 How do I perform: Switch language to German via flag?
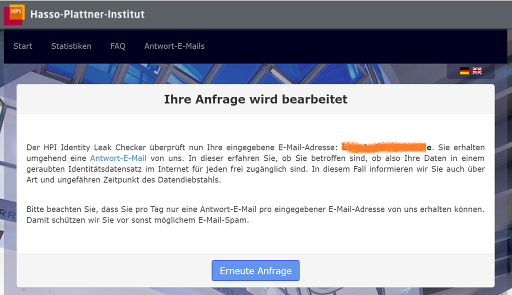(464, 71)
